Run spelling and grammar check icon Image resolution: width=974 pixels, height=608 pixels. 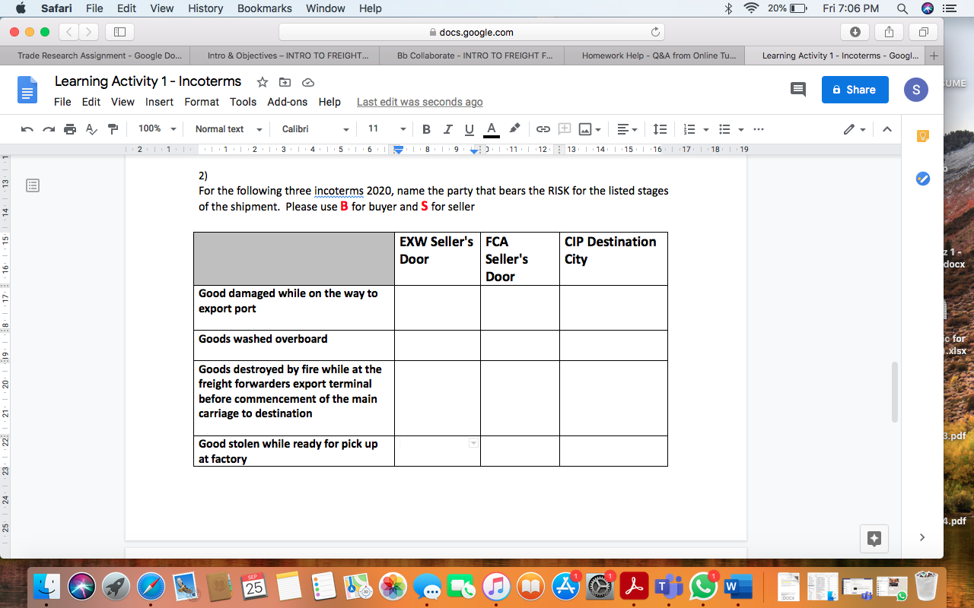[91, 129]
